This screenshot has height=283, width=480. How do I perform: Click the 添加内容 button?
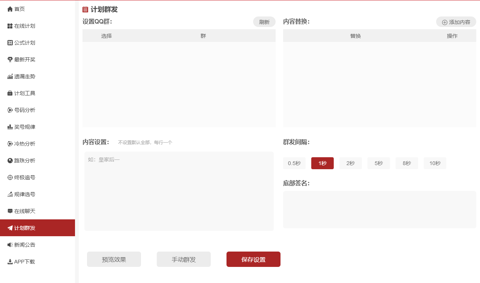pos(456,22)
